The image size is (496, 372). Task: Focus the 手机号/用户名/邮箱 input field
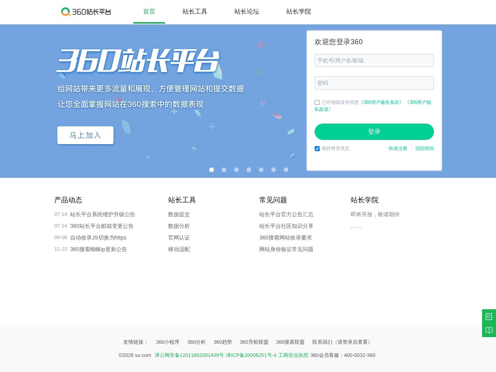(x=374, y=60)
